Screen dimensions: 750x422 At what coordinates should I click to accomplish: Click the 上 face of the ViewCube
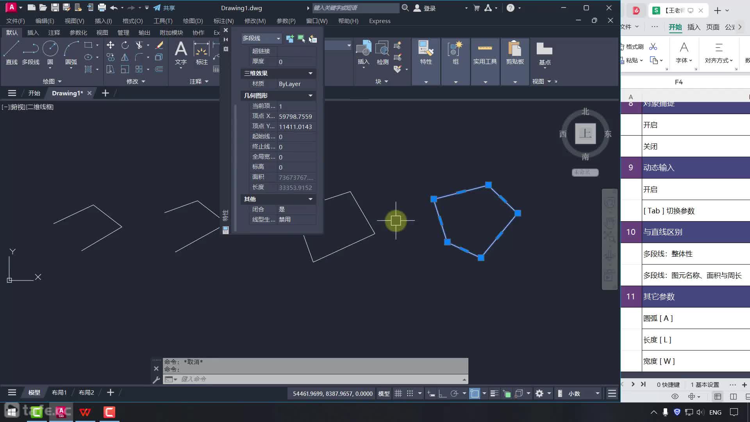tap(585, 134)
